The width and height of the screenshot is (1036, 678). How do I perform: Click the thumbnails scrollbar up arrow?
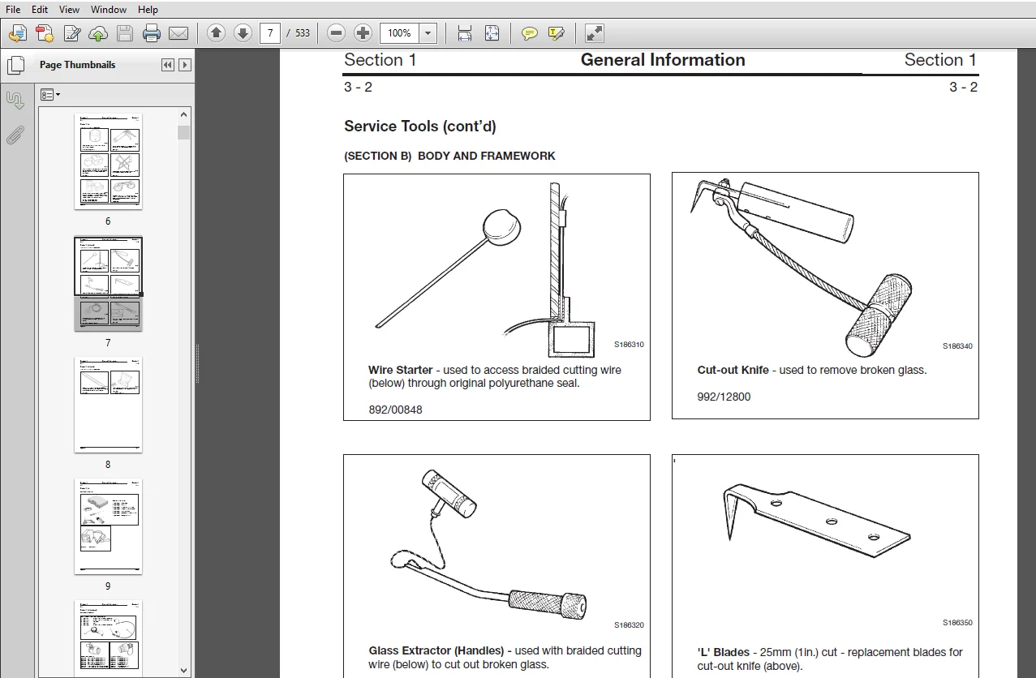coord(184,116)
